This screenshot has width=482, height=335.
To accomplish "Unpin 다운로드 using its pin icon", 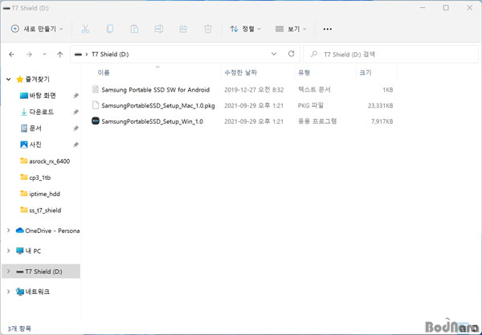I will point(76,112).
